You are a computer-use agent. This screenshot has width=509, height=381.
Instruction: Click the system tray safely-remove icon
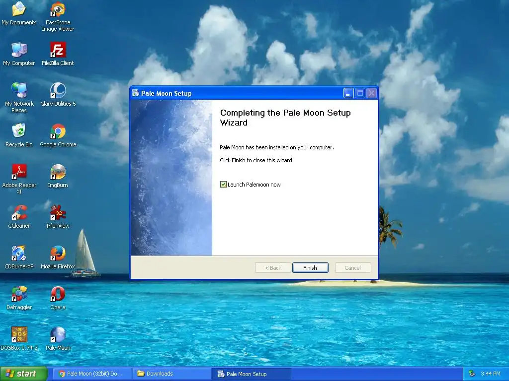coord(472,374)
